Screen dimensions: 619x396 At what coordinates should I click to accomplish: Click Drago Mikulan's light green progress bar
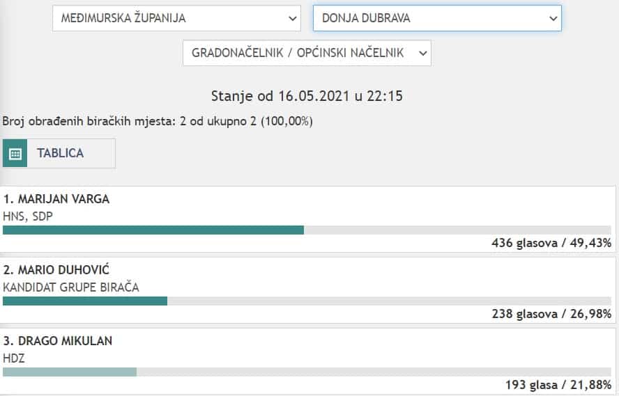coord(70,372)
